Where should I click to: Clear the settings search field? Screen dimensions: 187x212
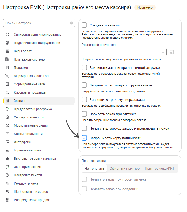71,23
